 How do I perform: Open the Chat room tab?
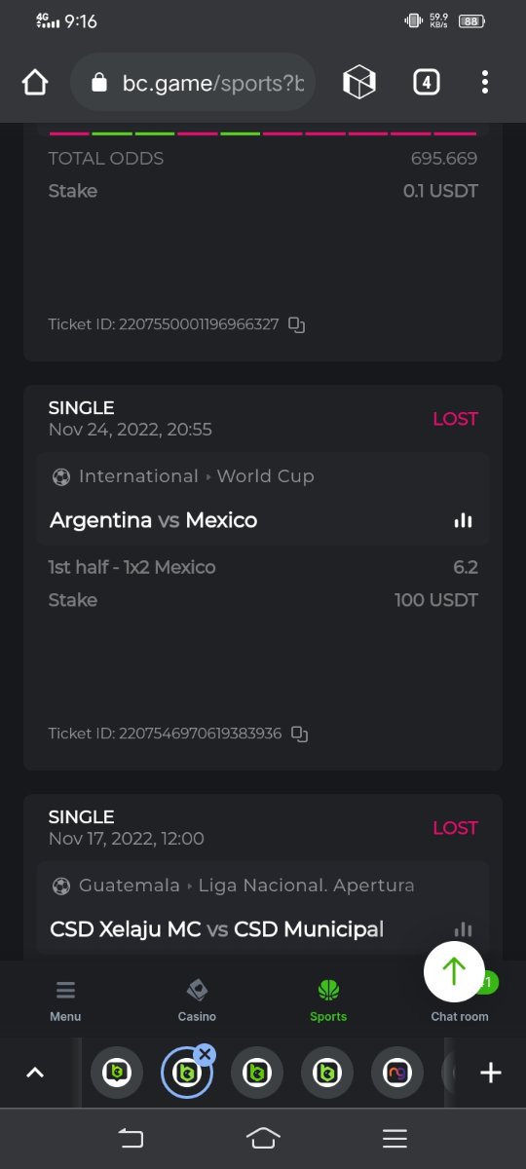[460, 1015]
